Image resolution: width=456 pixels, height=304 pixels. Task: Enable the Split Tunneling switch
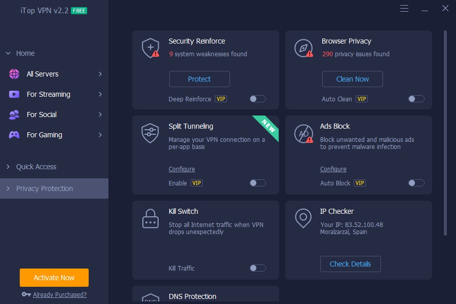coord(258,183)
